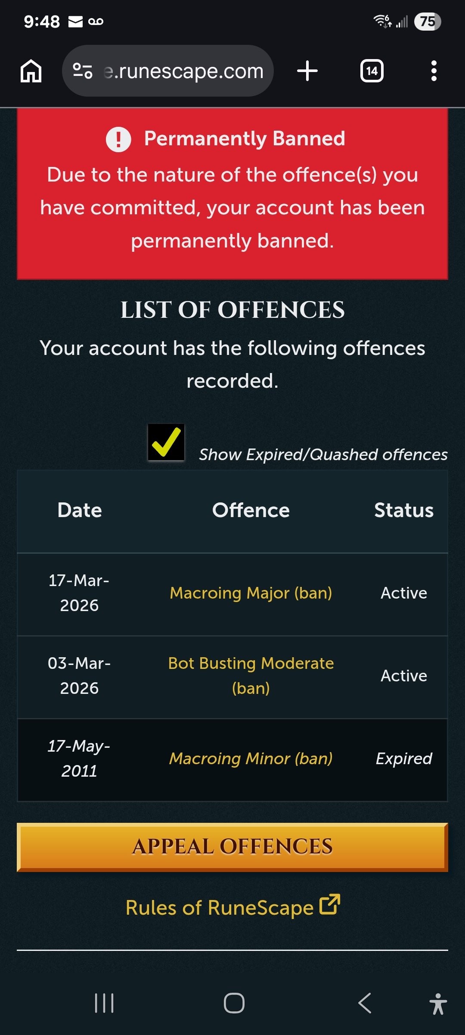The width and height of the screenshot is (465, 1035).
Task: Tap the exclamation warning icon in ban banner
Action: point(118,139)
